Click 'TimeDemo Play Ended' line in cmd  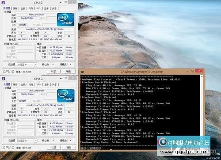(110, 142)
